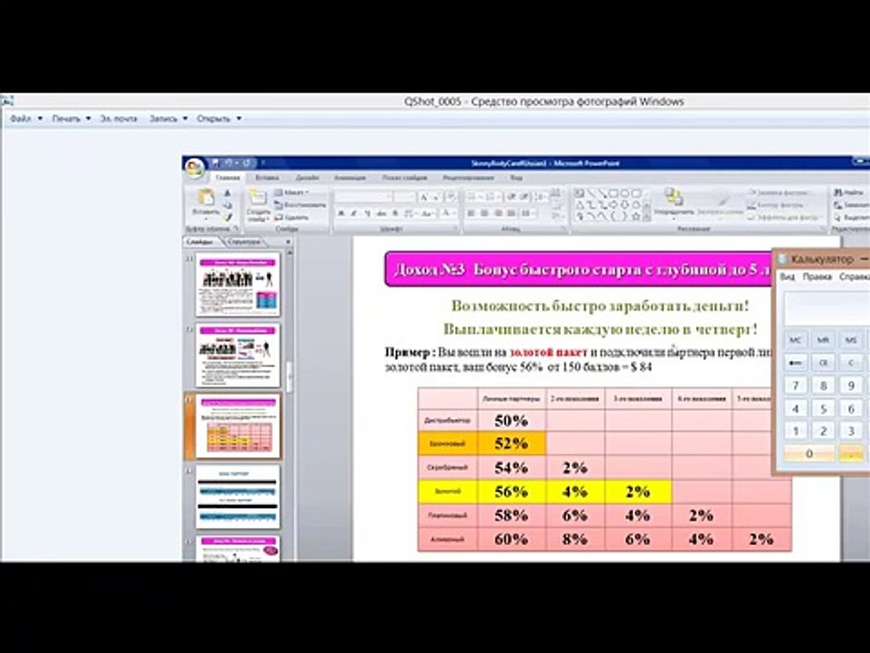Click the calculator MR button
Viewport: 870px width, 653px height.
click(824, 340)
